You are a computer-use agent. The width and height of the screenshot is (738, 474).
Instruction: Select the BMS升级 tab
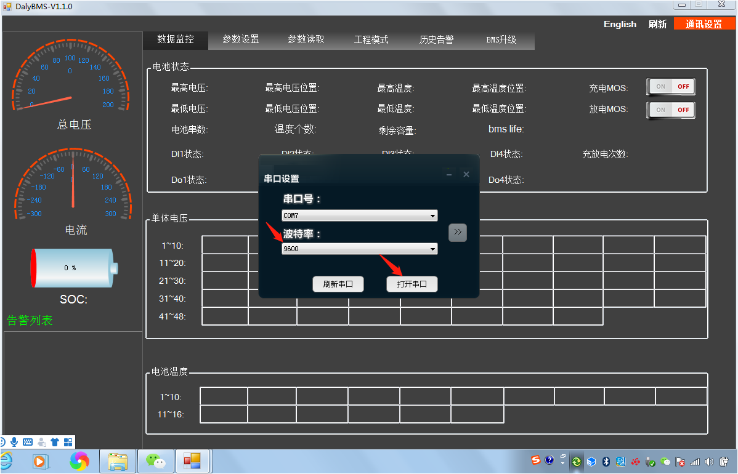[x=501, y=39]
